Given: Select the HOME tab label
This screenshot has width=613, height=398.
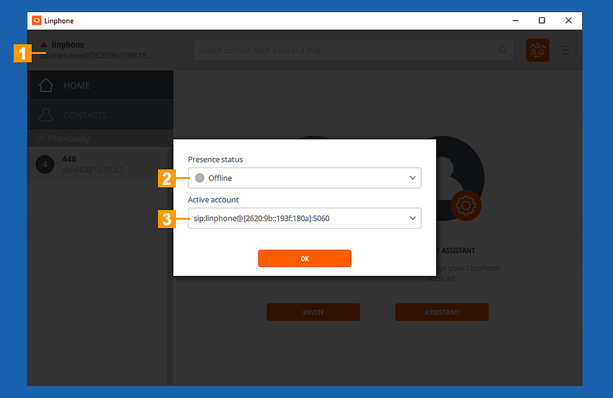Looking at the screenshot, I should coord(77,85).
